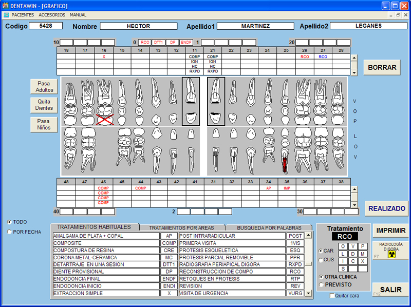Click the REALIZADO button
The image size is (411, 307).
point(386,208)
